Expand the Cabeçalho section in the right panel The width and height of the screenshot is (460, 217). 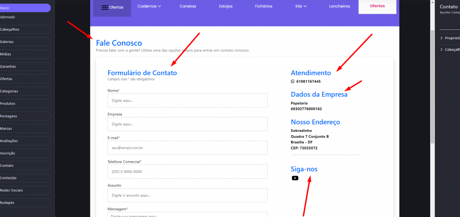[x=450, y=49]
